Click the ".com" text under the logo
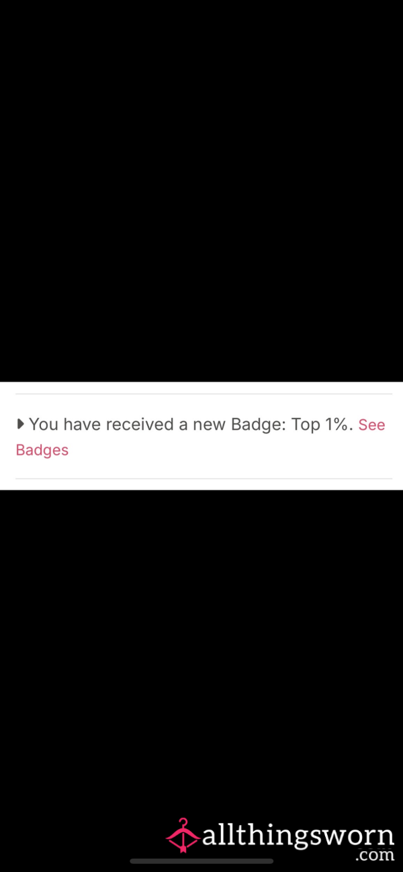 (x=375, y=855)
